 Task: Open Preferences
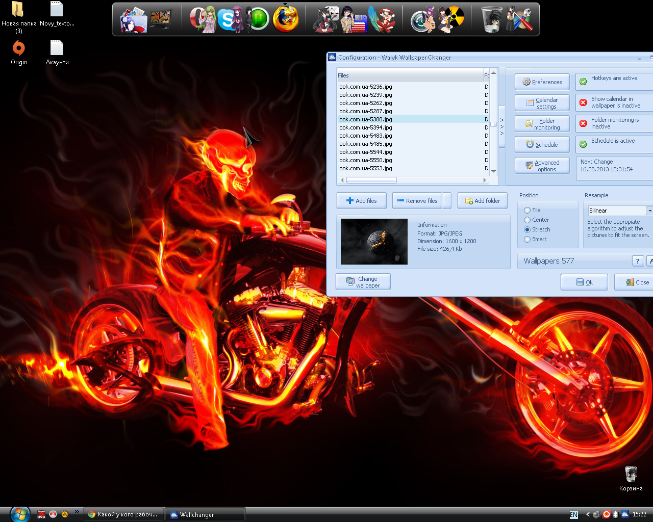pyautogui.click(x=542, y=82)
